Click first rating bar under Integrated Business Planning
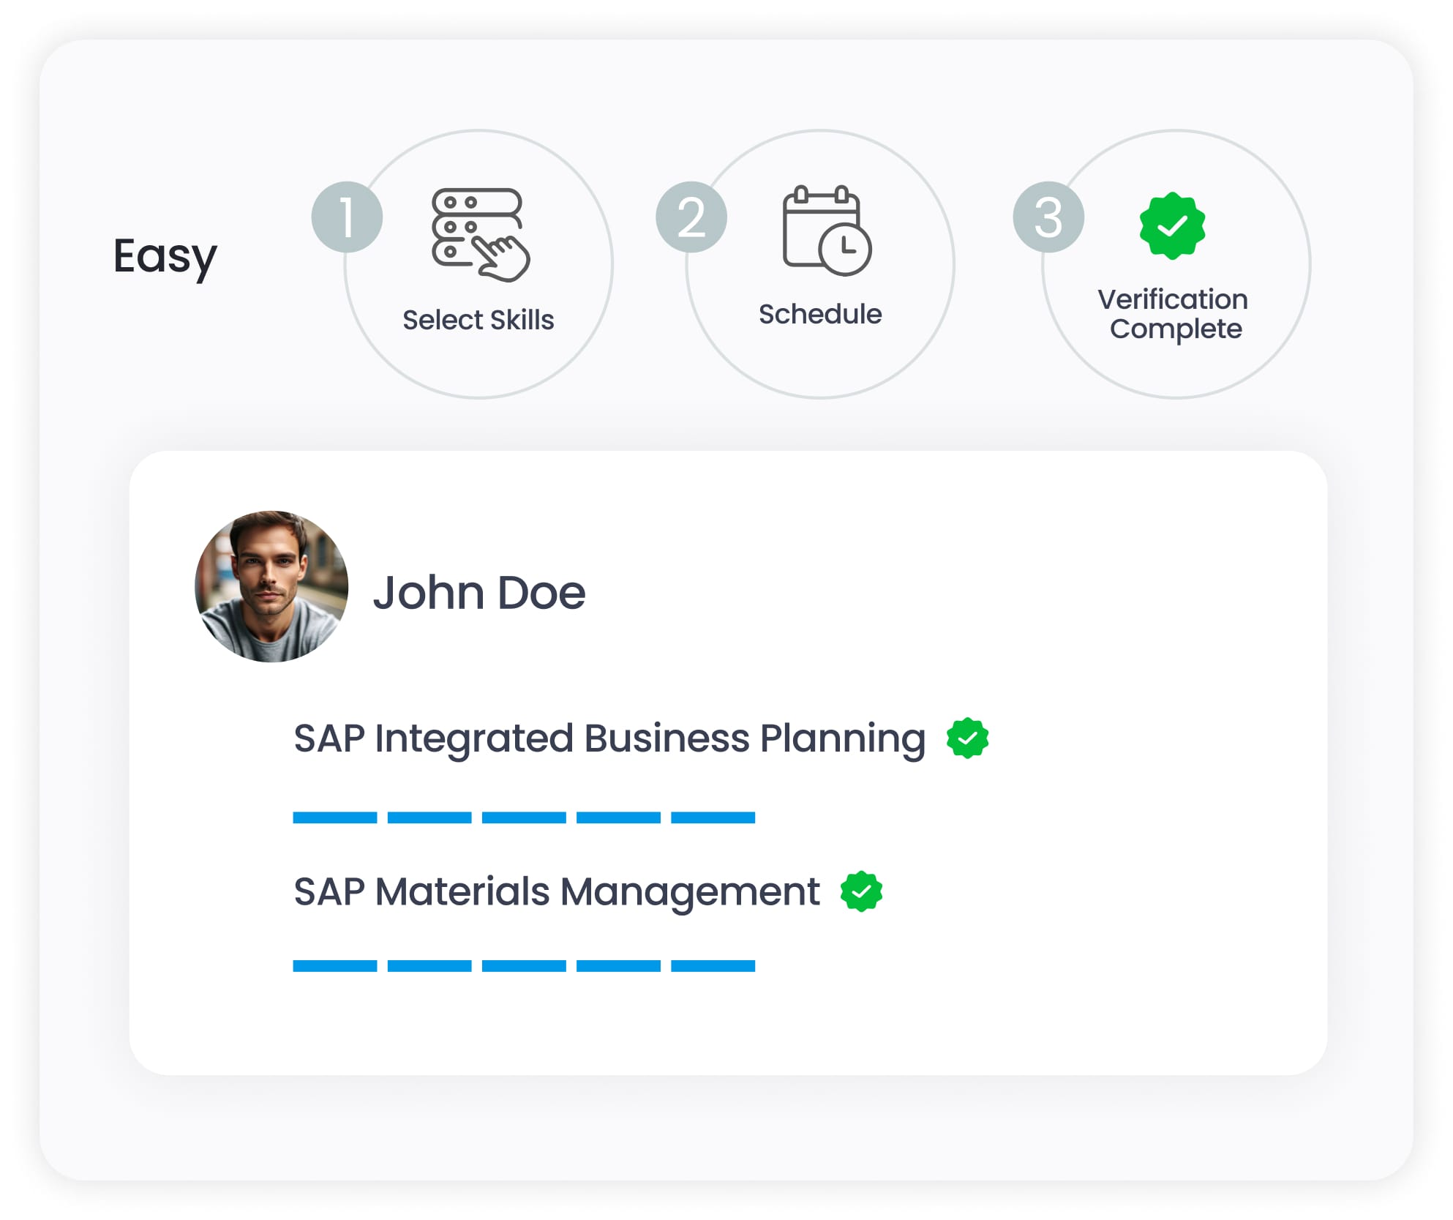1453x1220 pixels. point(335,817)
